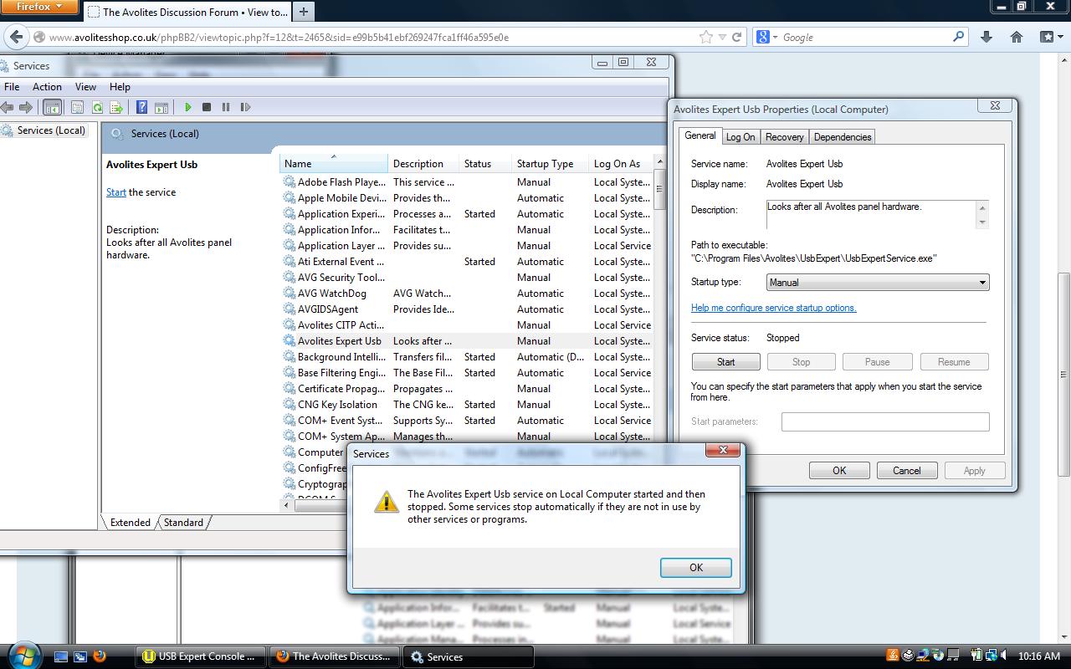Open Firefox Downloads arrow icon
Screen dimensions: 1071x669
(986, 37)
